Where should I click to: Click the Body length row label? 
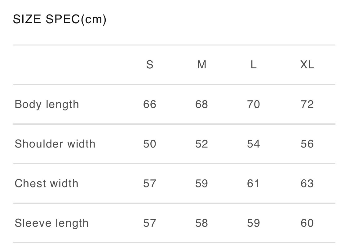tap(47, 105)
